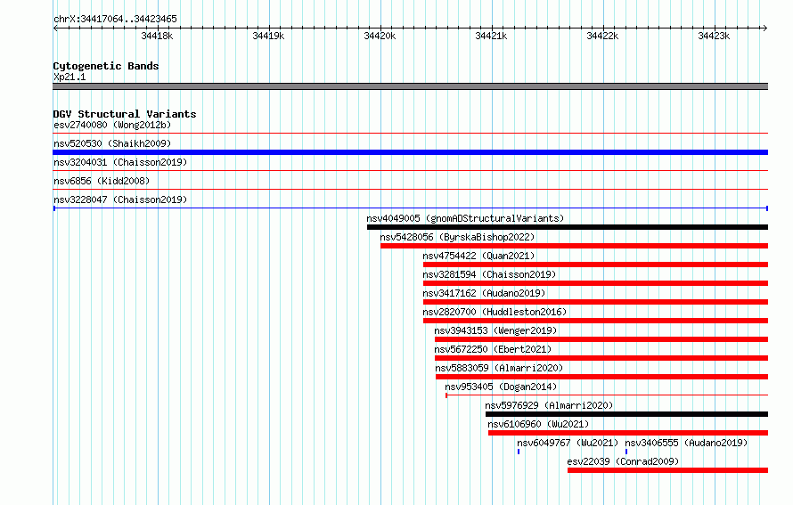Open the nsv4049005 gnomADStructuralVariants label

coord(465,218)
